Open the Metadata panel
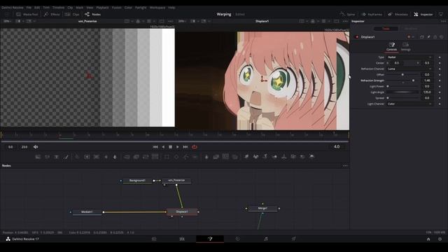Screen dimensions: 448x252 (x=398, y=14)
